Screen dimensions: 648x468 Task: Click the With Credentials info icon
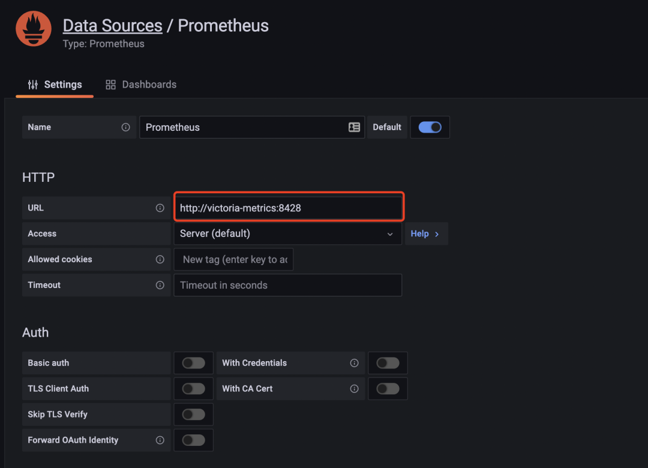click(x=354, y=363)
